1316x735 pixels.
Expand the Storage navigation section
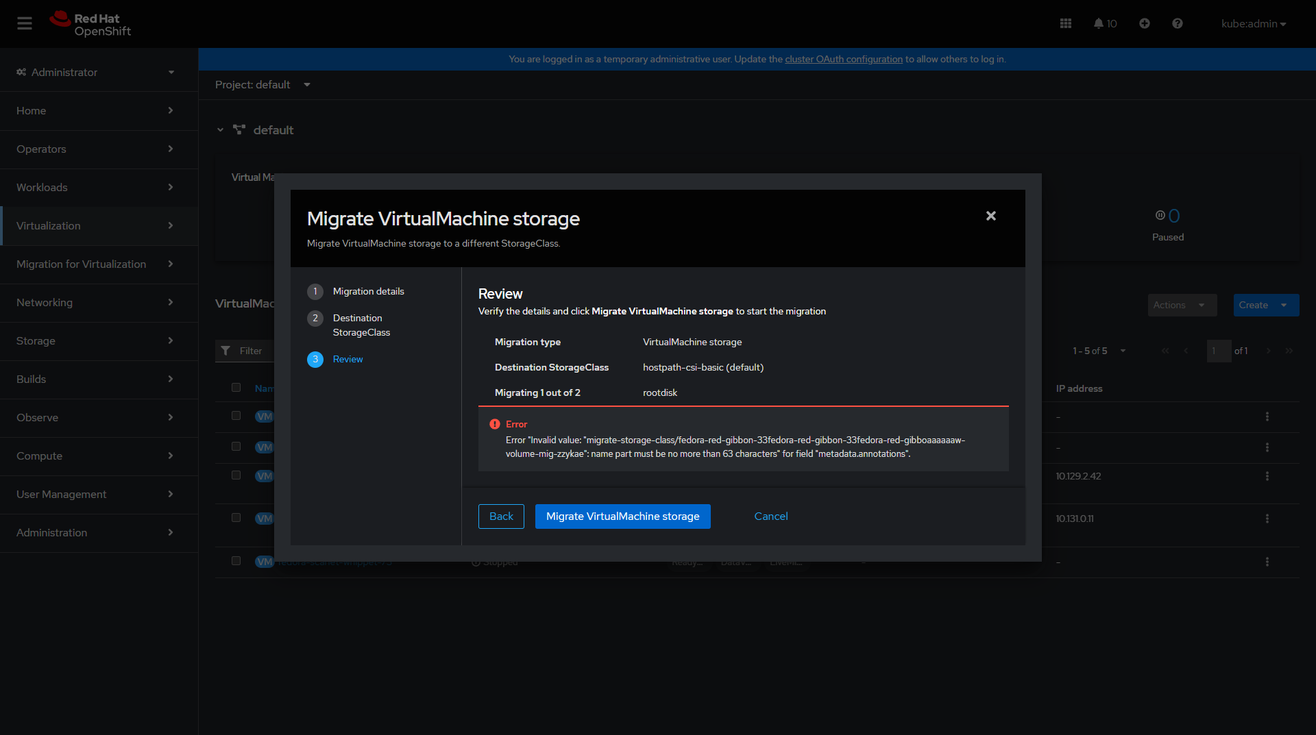pos(99,341)
